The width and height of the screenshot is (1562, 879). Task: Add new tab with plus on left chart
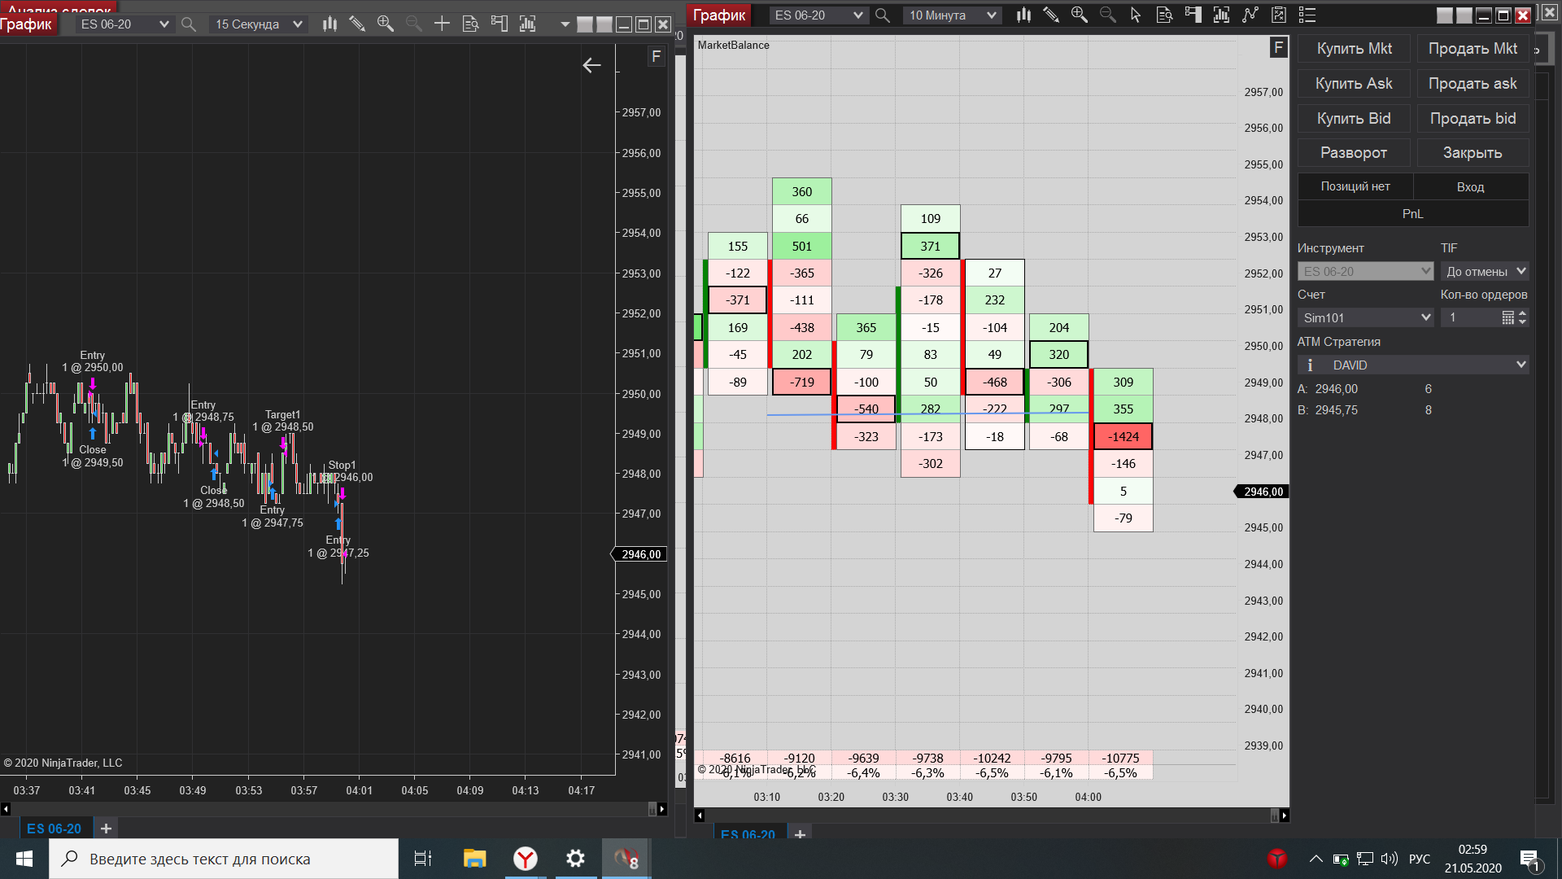(x=106, y=829)
